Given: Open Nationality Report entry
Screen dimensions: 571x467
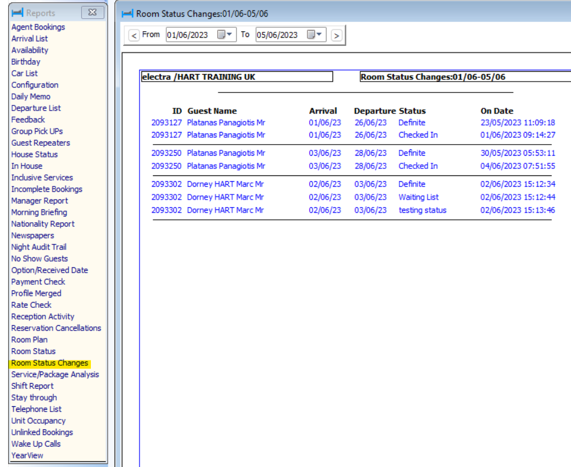Looking at the screenshot, I should coord(43,224).
